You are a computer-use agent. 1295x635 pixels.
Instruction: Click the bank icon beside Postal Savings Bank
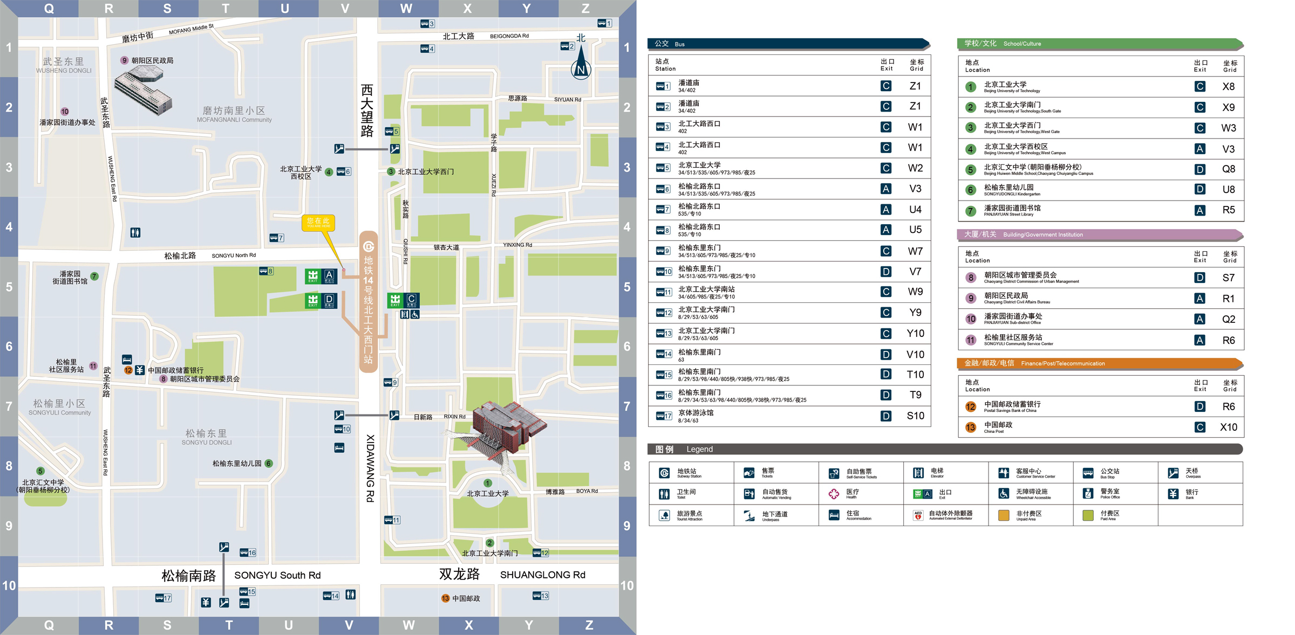(140, 370)
